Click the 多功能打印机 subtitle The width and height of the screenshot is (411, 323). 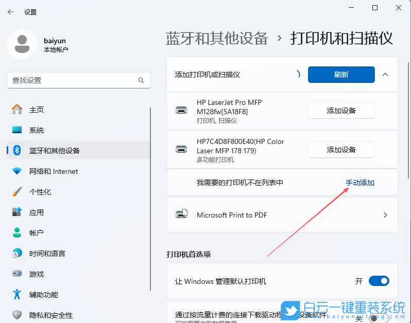215,159
